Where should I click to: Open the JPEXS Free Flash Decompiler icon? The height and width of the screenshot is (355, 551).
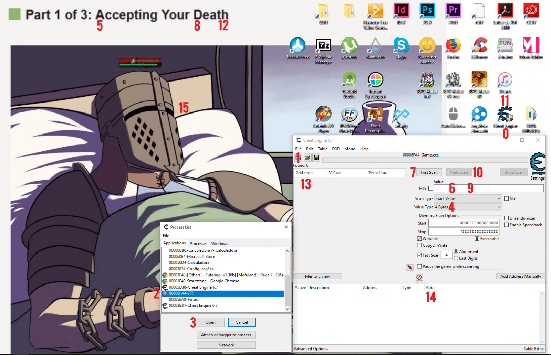coord(349,119)
